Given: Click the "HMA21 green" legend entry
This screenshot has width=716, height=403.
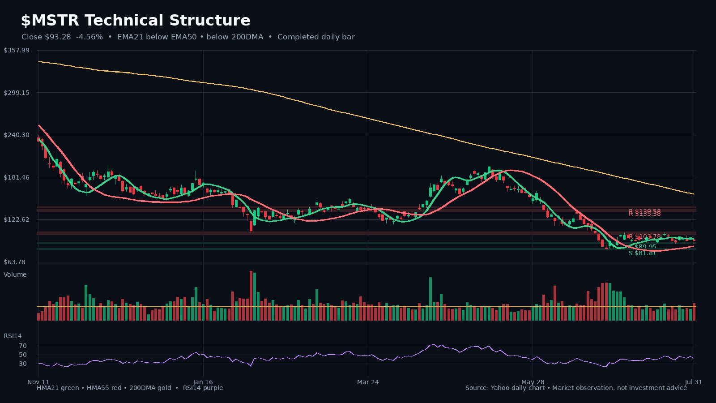Looking at the screenshot, I should (x=58, y=388).
